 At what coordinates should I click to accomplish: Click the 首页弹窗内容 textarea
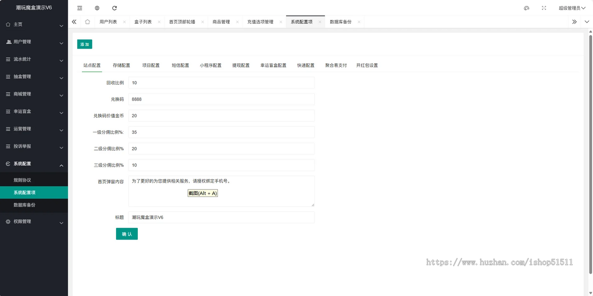tap(221, 191)
